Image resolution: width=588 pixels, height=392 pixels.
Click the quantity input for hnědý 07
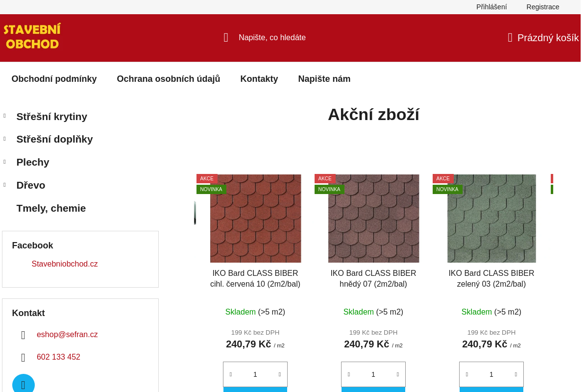click(x=373, y=374)
